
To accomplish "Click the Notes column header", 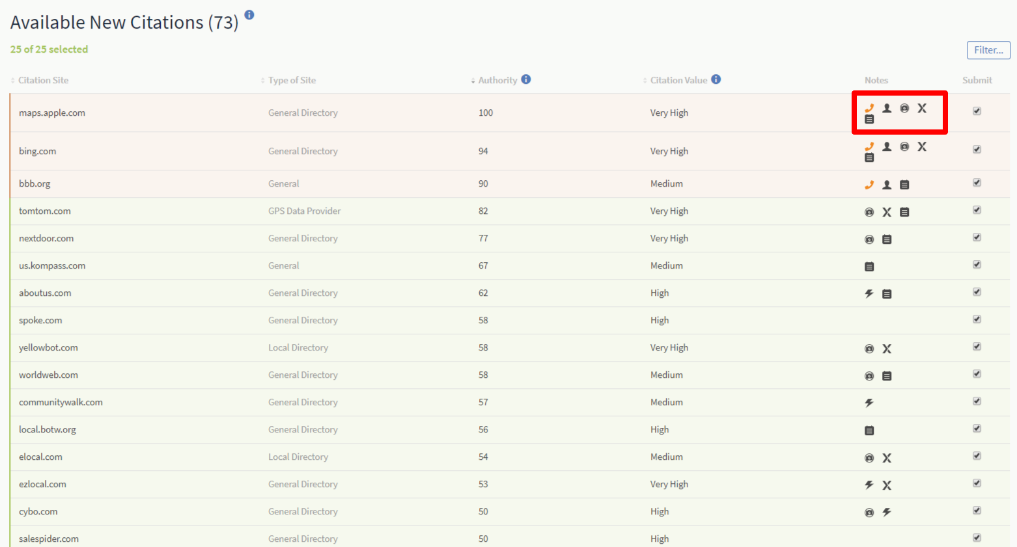I will point(876,80).
